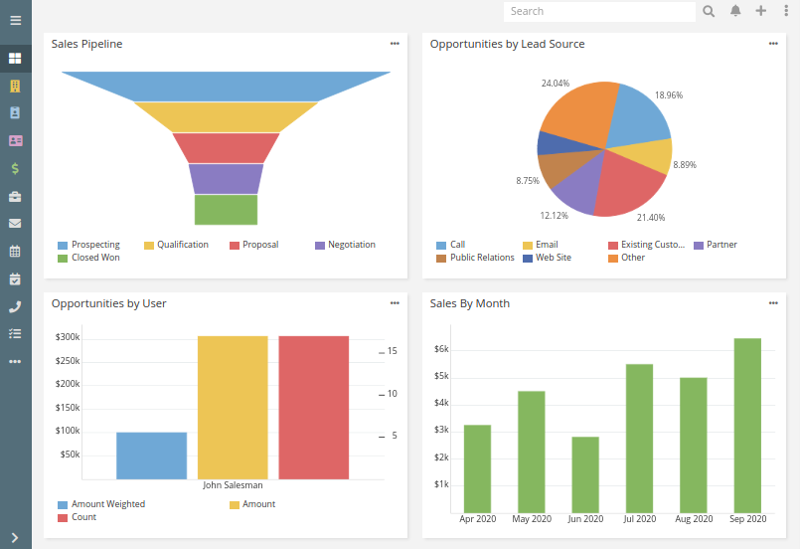The width and height of the screenshot is (800, 549).
Task: Toggle the Count legend entry
Action: coord(78,517)
